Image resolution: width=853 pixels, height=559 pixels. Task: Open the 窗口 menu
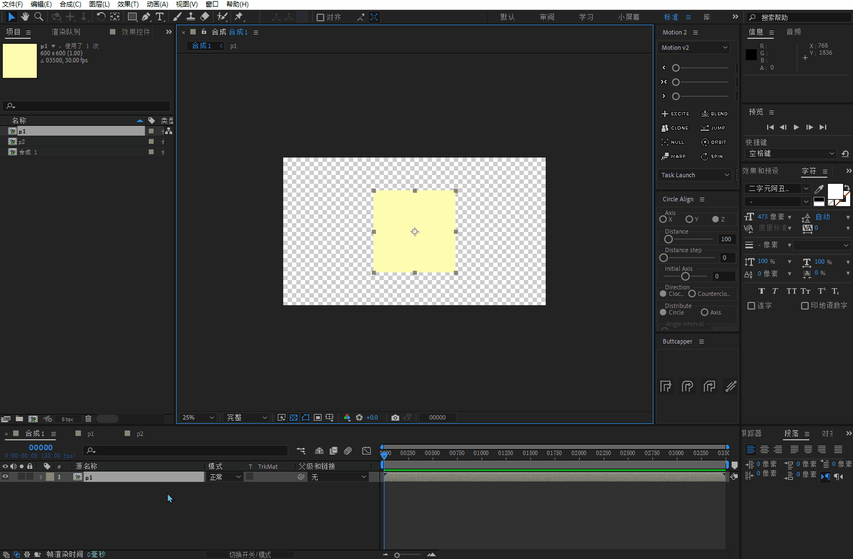click(212, 4)
